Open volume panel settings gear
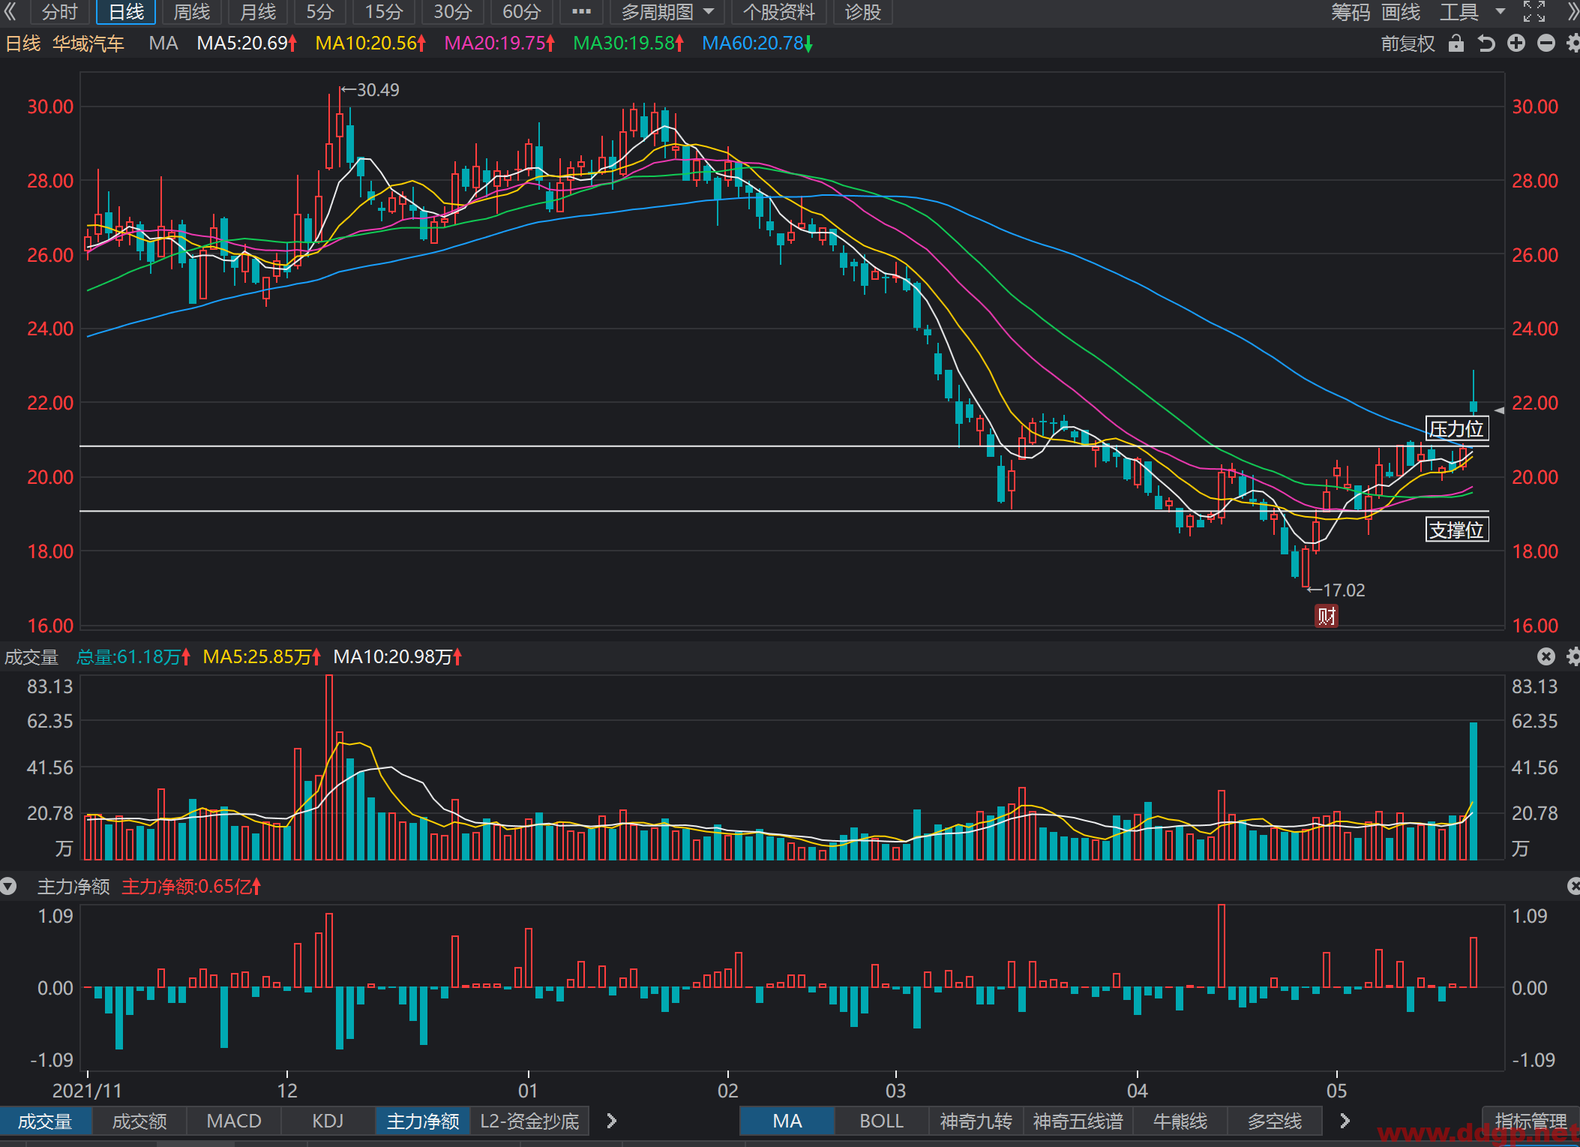This screenshot has width=1580, height=1147. [1573, 656]
